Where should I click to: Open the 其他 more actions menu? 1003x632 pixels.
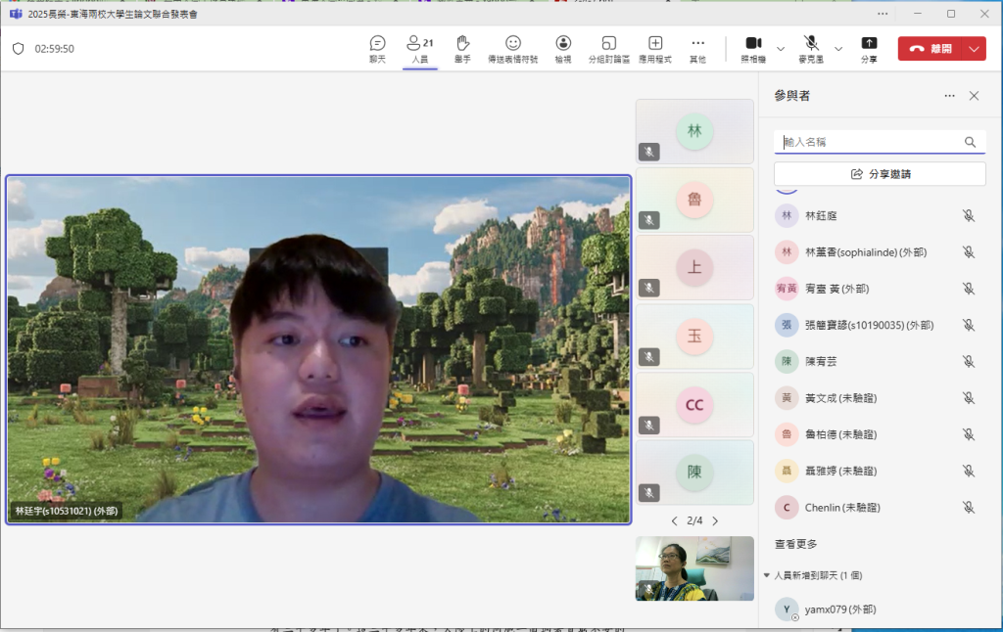697,49
